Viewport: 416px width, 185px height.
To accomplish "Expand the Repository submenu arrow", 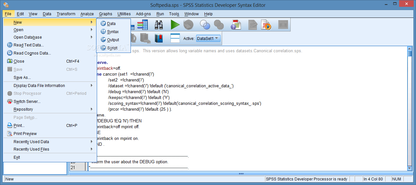I will pyautogui.click(x=92, y=109).
